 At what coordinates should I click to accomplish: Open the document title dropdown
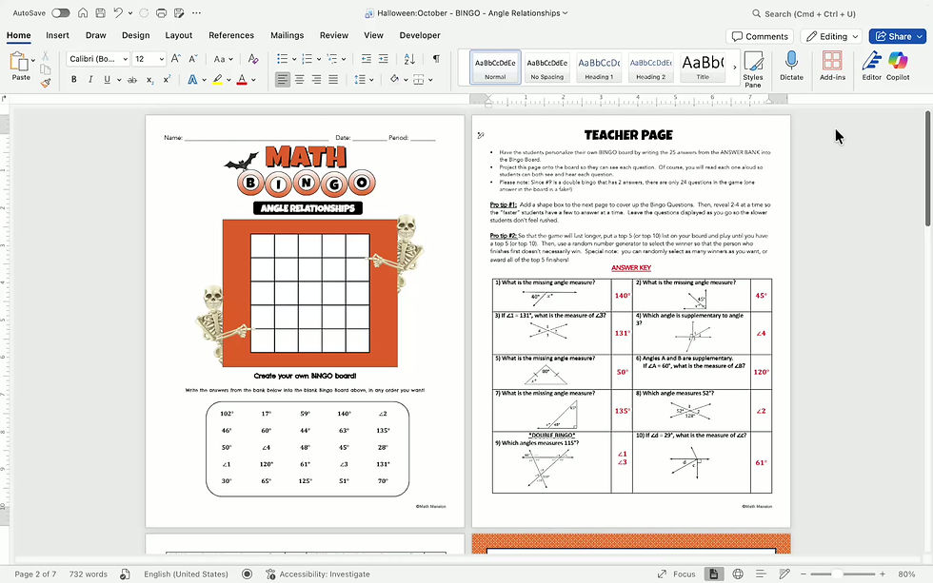[566, 12]
